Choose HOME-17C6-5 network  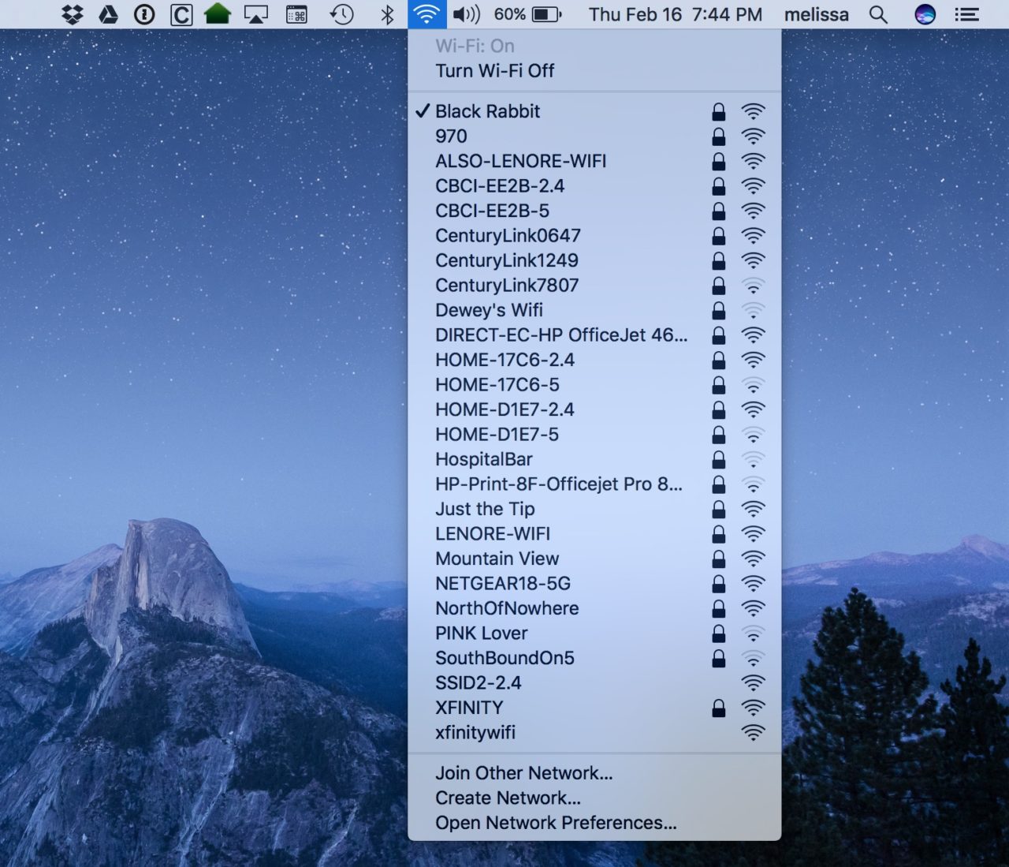point(594,385)
